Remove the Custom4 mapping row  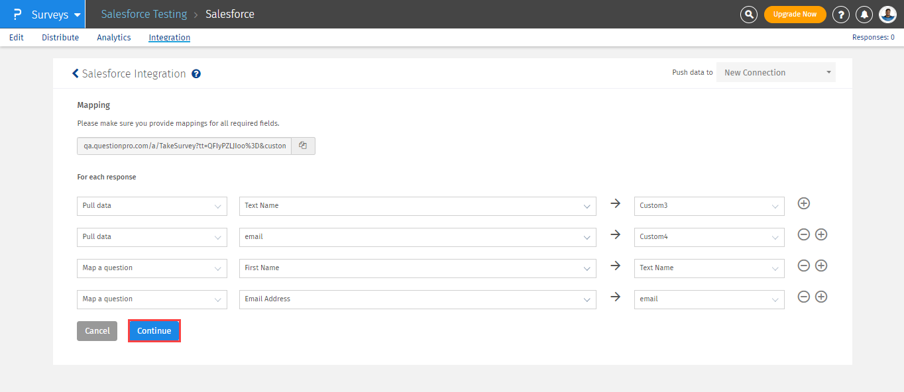[803, 234]
